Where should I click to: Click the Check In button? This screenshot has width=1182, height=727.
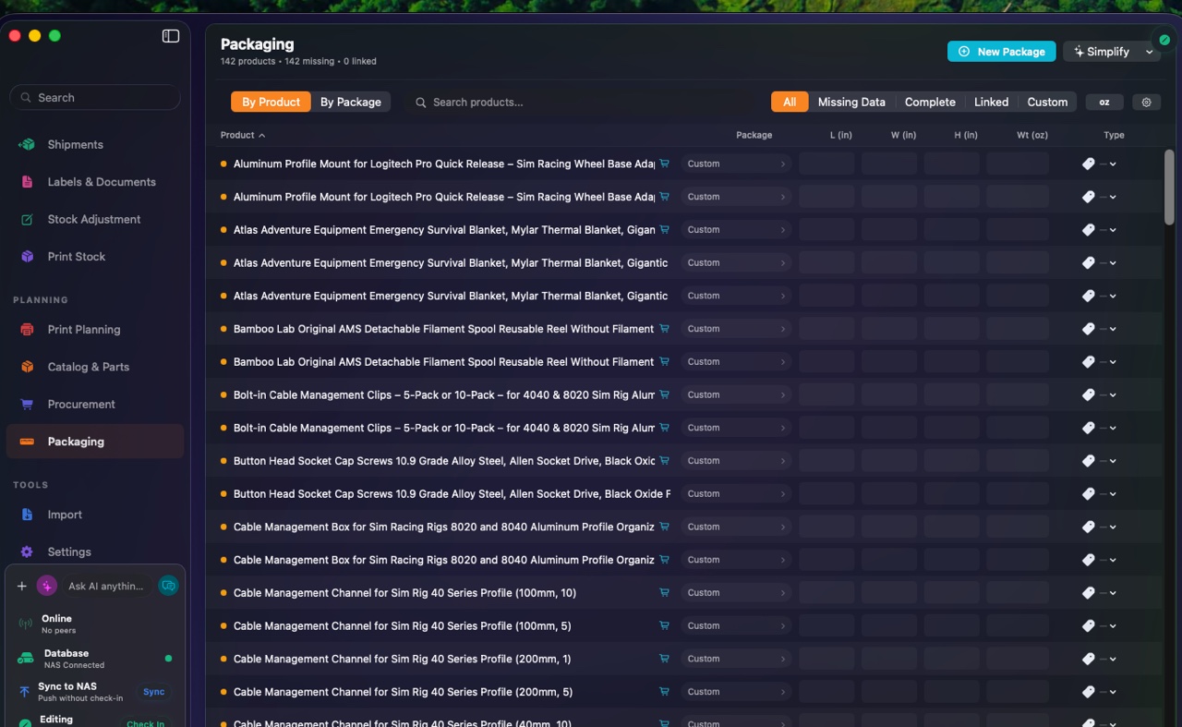146,723
